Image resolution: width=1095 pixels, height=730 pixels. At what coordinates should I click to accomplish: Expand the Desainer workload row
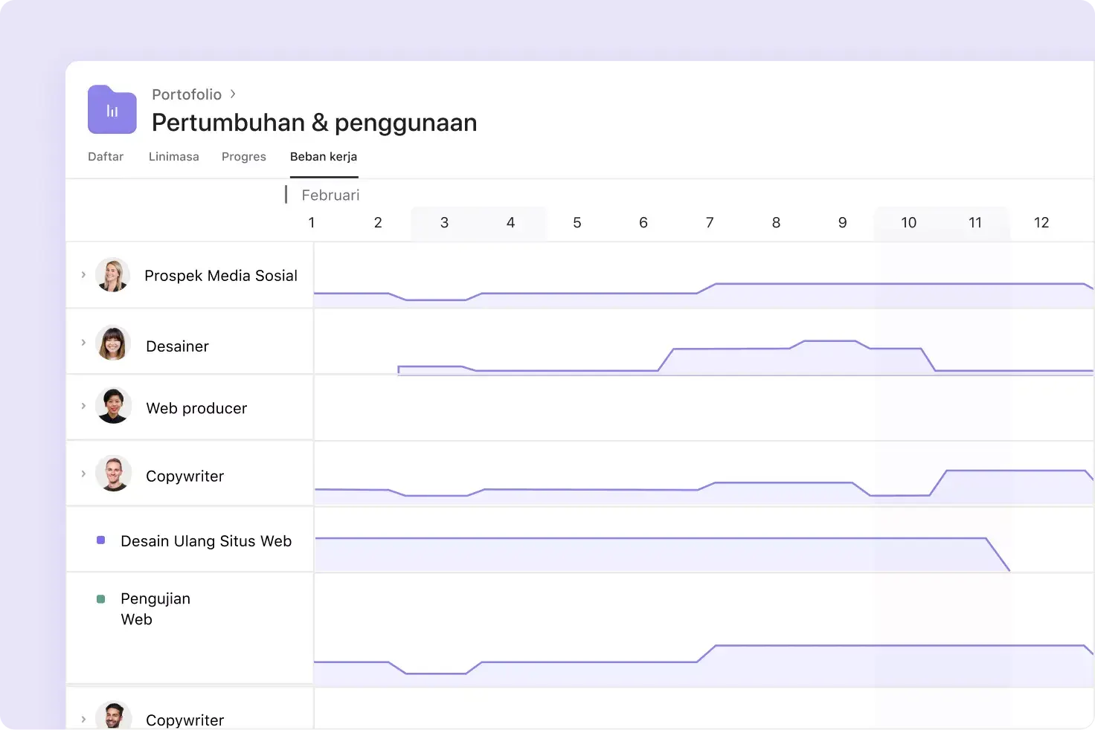[x=83, y=343]
